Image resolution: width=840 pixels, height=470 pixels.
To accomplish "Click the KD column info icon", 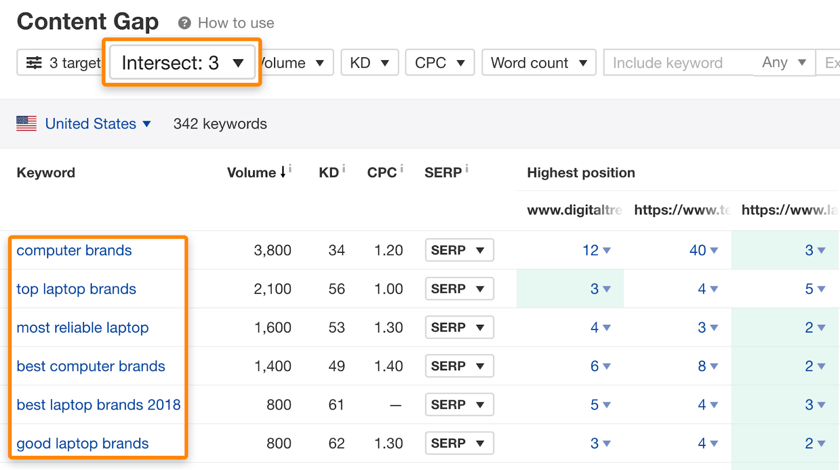I will click(x=344, y=169).
